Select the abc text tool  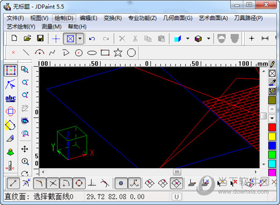(11, 98)
